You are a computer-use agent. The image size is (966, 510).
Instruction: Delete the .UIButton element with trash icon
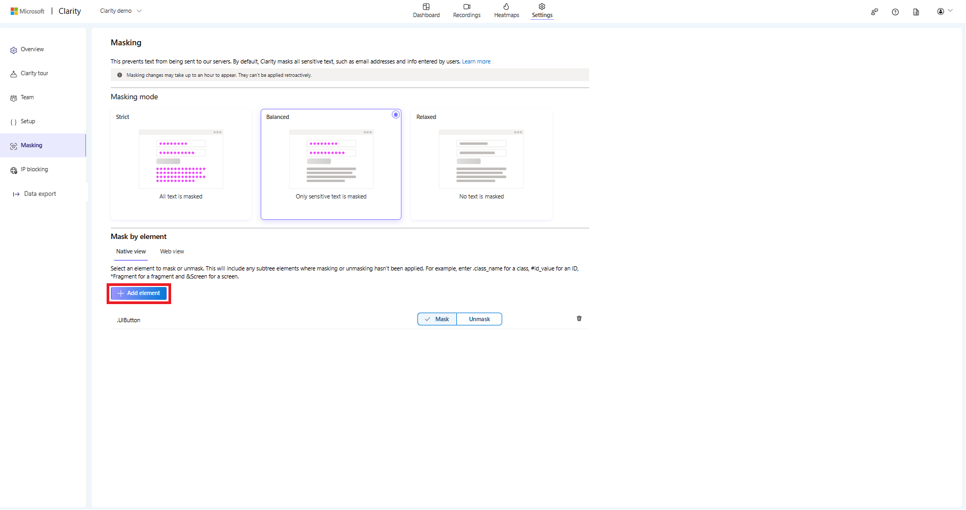pos(579,318)
